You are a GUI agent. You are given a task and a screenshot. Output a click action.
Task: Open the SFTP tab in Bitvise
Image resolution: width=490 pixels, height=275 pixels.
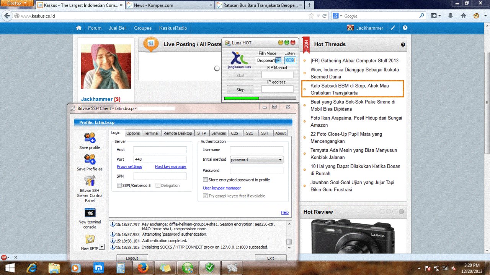click(201, 133)
